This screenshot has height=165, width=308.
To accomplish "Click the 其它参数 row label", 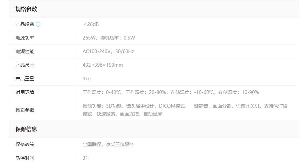I will [x=25, y=110].
